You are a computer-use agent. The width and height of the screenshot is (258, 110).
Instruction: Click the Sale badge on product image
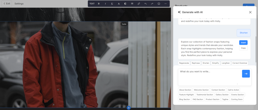coord(124,24)
